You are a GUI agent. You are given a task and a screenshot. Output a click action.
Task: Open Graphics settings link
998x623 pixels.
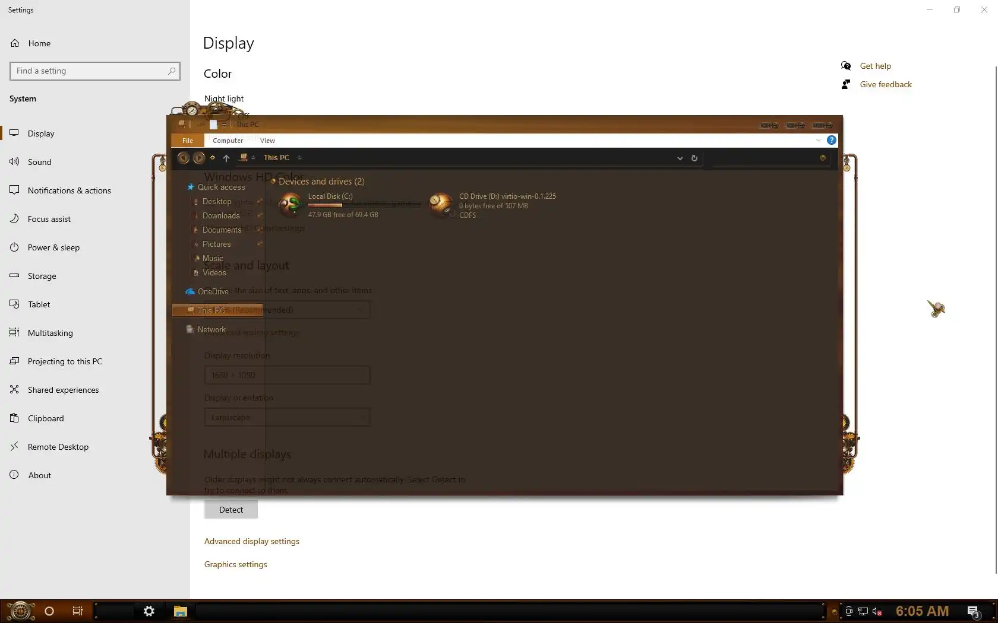pos(235,564)
